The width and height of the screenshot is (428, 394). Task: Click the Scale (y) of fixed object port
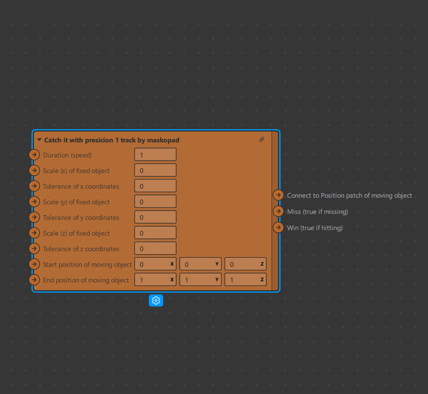[x=34, y=202]
